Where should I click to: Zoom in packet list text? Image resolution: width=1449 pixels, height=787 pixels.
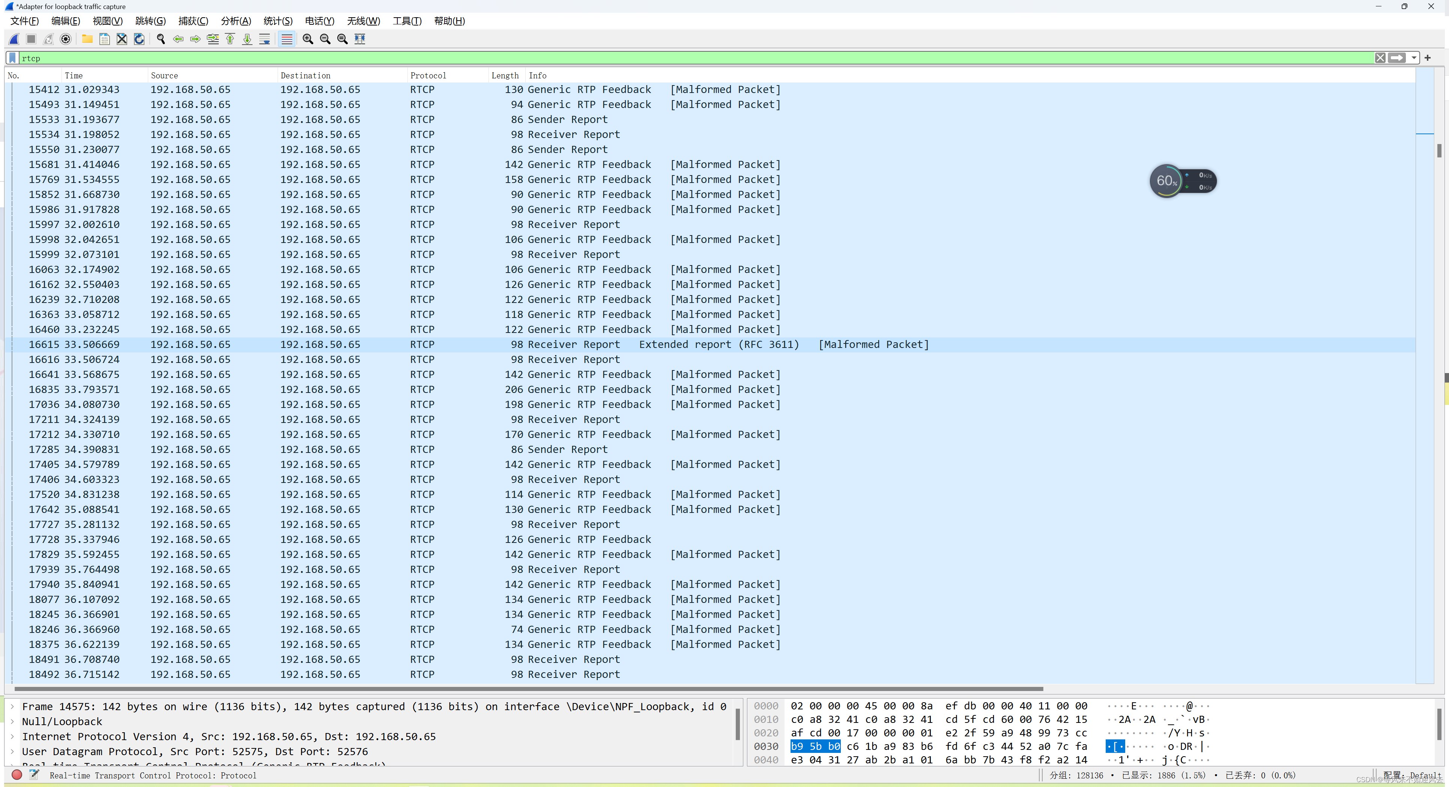(x=308, y=39)
